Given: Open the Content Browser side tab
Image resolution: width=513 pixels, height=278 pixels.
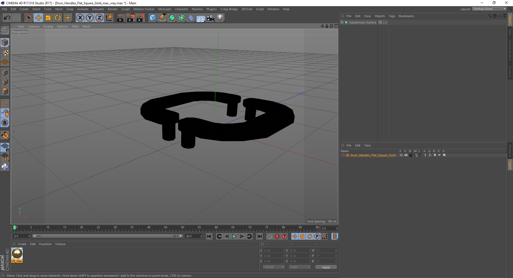Looking at the screenshot, I should (x=510, y=50).
